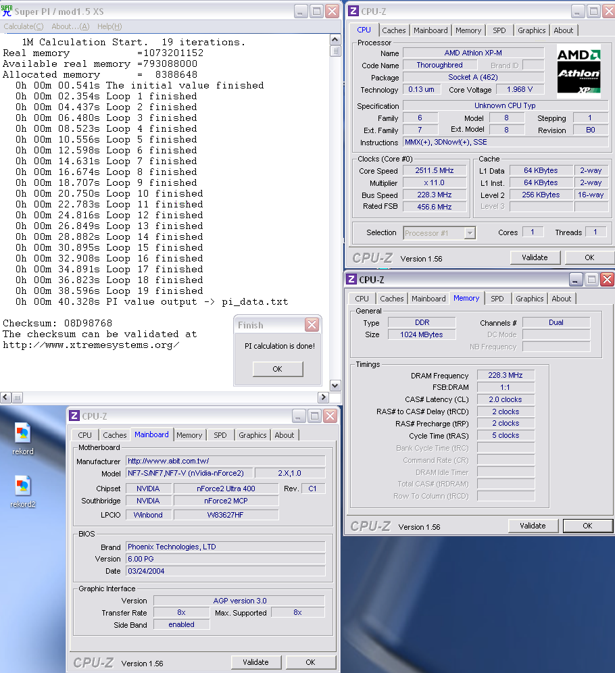Click the Super PI vertical scrollbar thumb
The width and height of the screenshot is (615, 673).
pyautogui.click(x=335, y=51)
